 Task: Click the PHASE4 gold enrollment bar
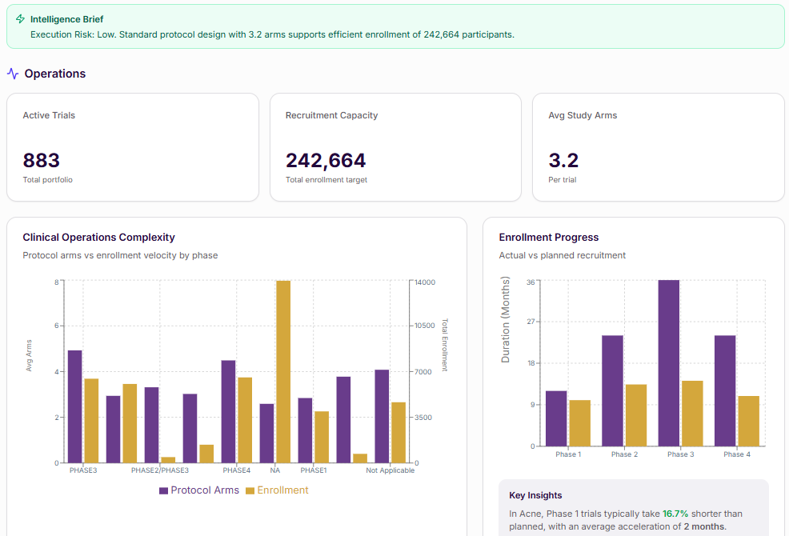click(245, 420)
